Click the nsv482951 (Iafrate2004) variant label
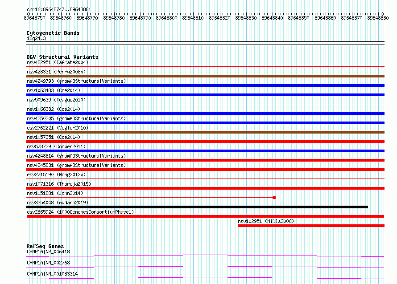The height and width of the screenshot is (284, 397). [x=58, y=62]
